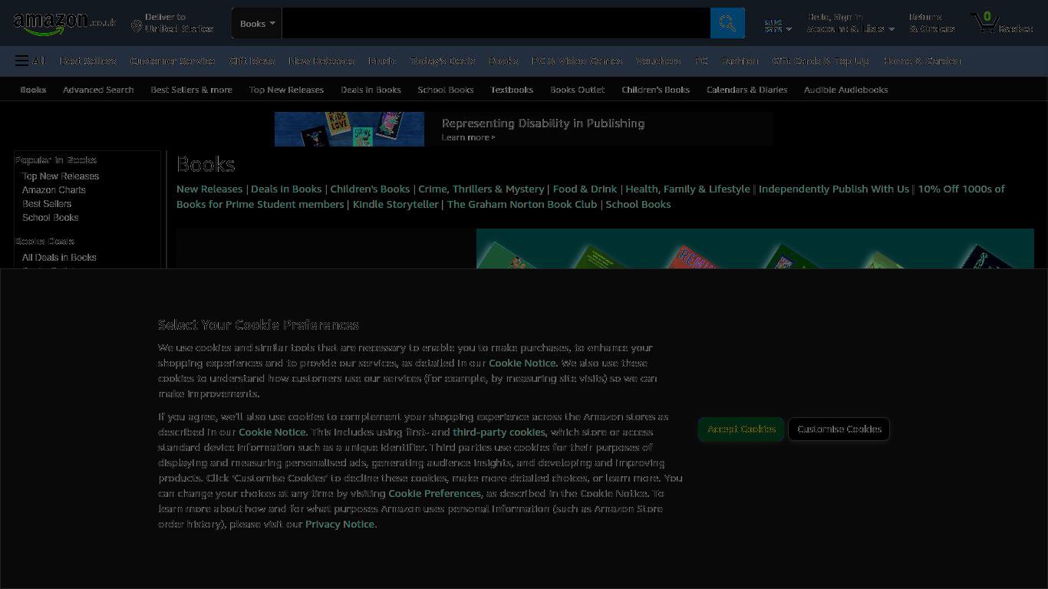Viewport: 1048px width, 589px height.
Task: Select Books Outlet tab
Action: (x=577, y=90)
